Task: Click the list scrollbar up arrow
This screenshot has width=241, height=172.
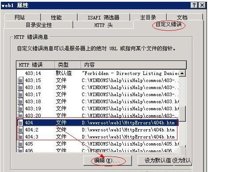Action: point(182,73)
